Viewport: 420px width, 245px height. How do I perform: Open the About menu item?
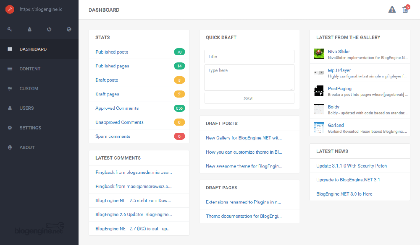coord(27,147)
